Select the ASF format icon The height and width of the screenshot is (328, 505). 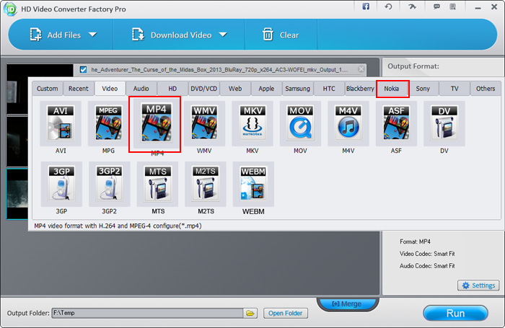point(397,123)
